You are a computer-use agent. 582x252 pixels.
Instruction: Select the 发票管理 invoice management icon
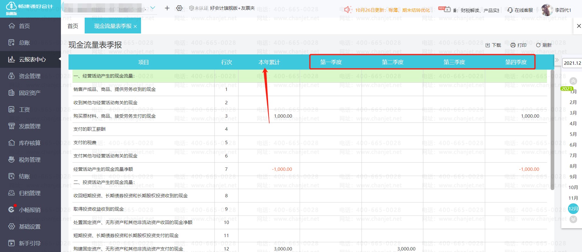[x=12, y=126]
